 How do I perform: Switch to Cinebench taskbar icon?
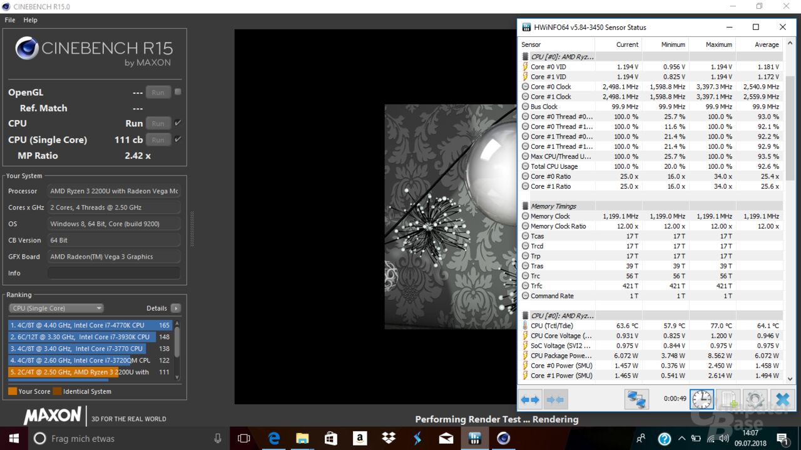pyautogui.click(x=504, y=438)
